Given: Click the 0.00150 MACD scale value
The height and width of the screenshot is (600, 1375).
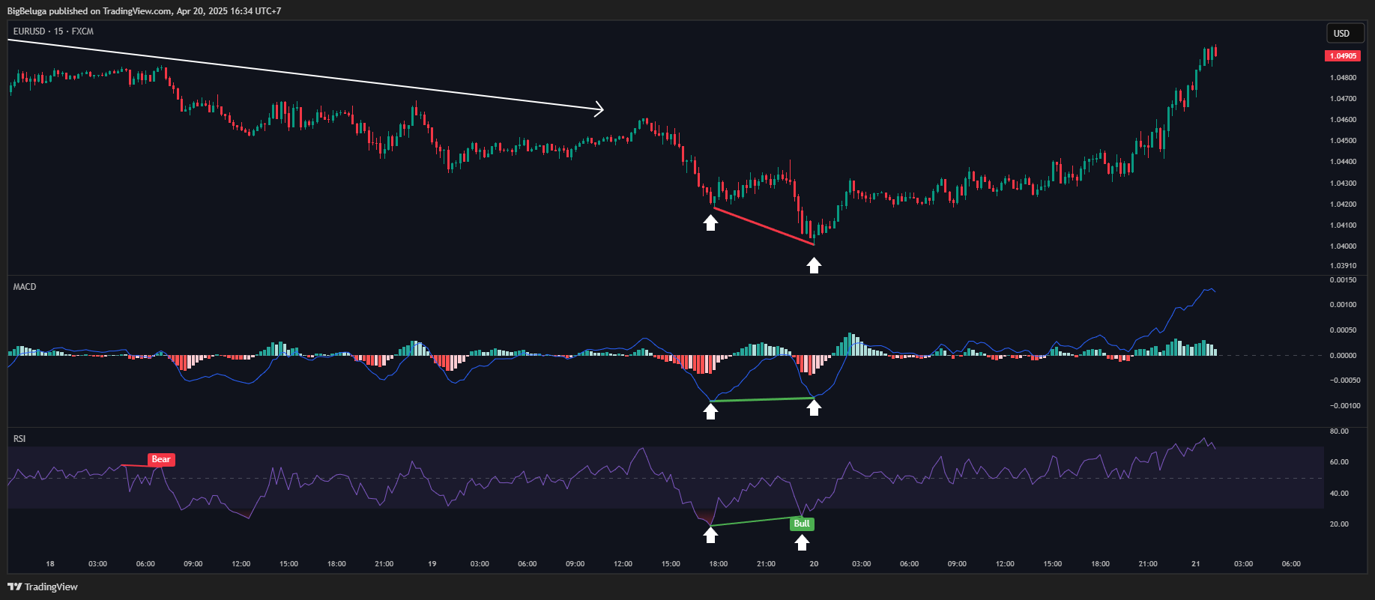Looking at the screenshot, I should [1343, 280].
